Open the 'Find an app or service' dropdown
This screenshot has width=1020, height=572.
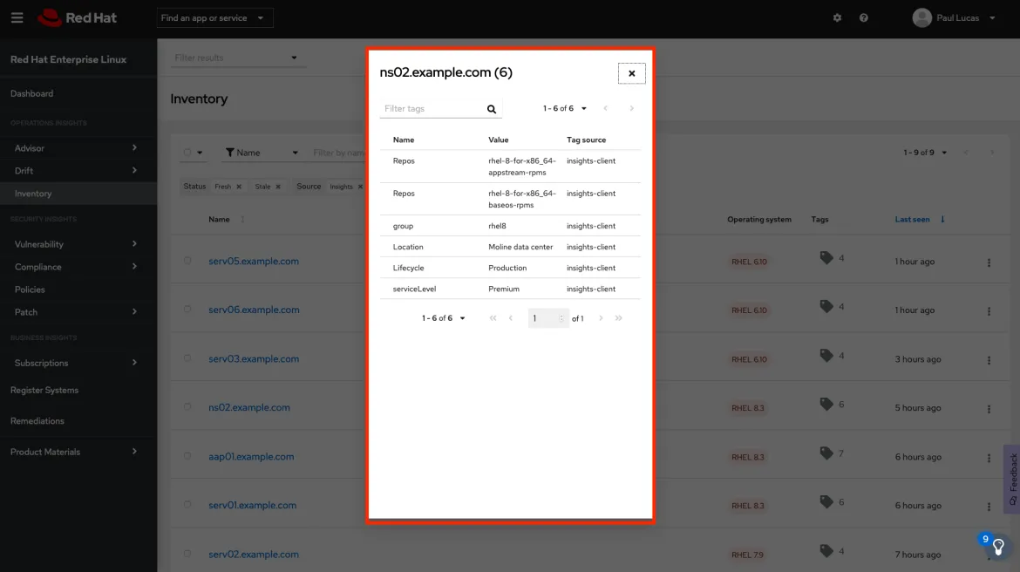(x=214, y=18)
